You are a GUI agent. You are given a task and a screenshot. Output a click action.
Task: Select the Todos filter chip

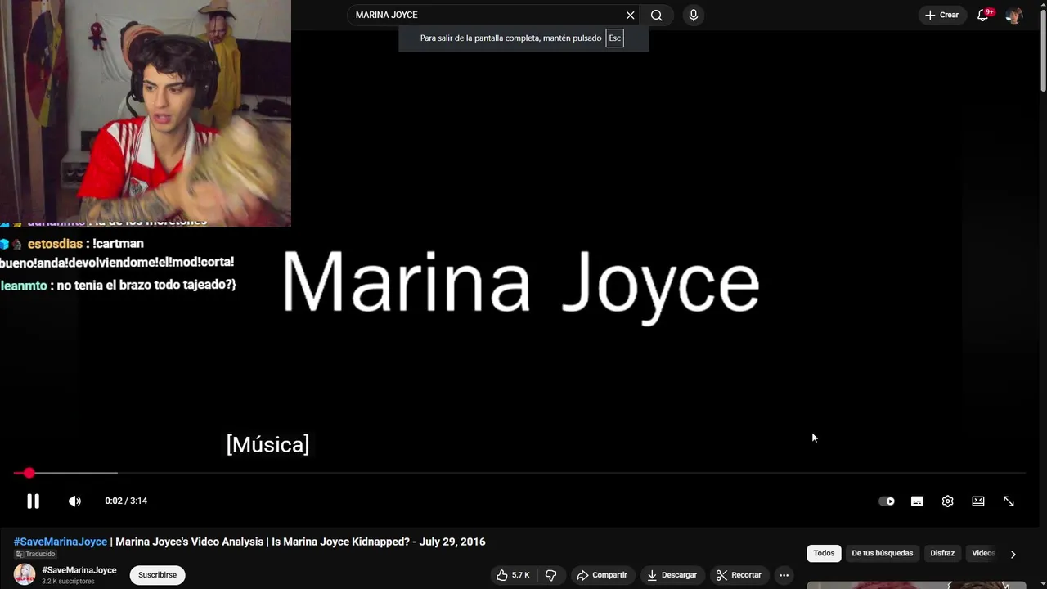tap(824, 553)
